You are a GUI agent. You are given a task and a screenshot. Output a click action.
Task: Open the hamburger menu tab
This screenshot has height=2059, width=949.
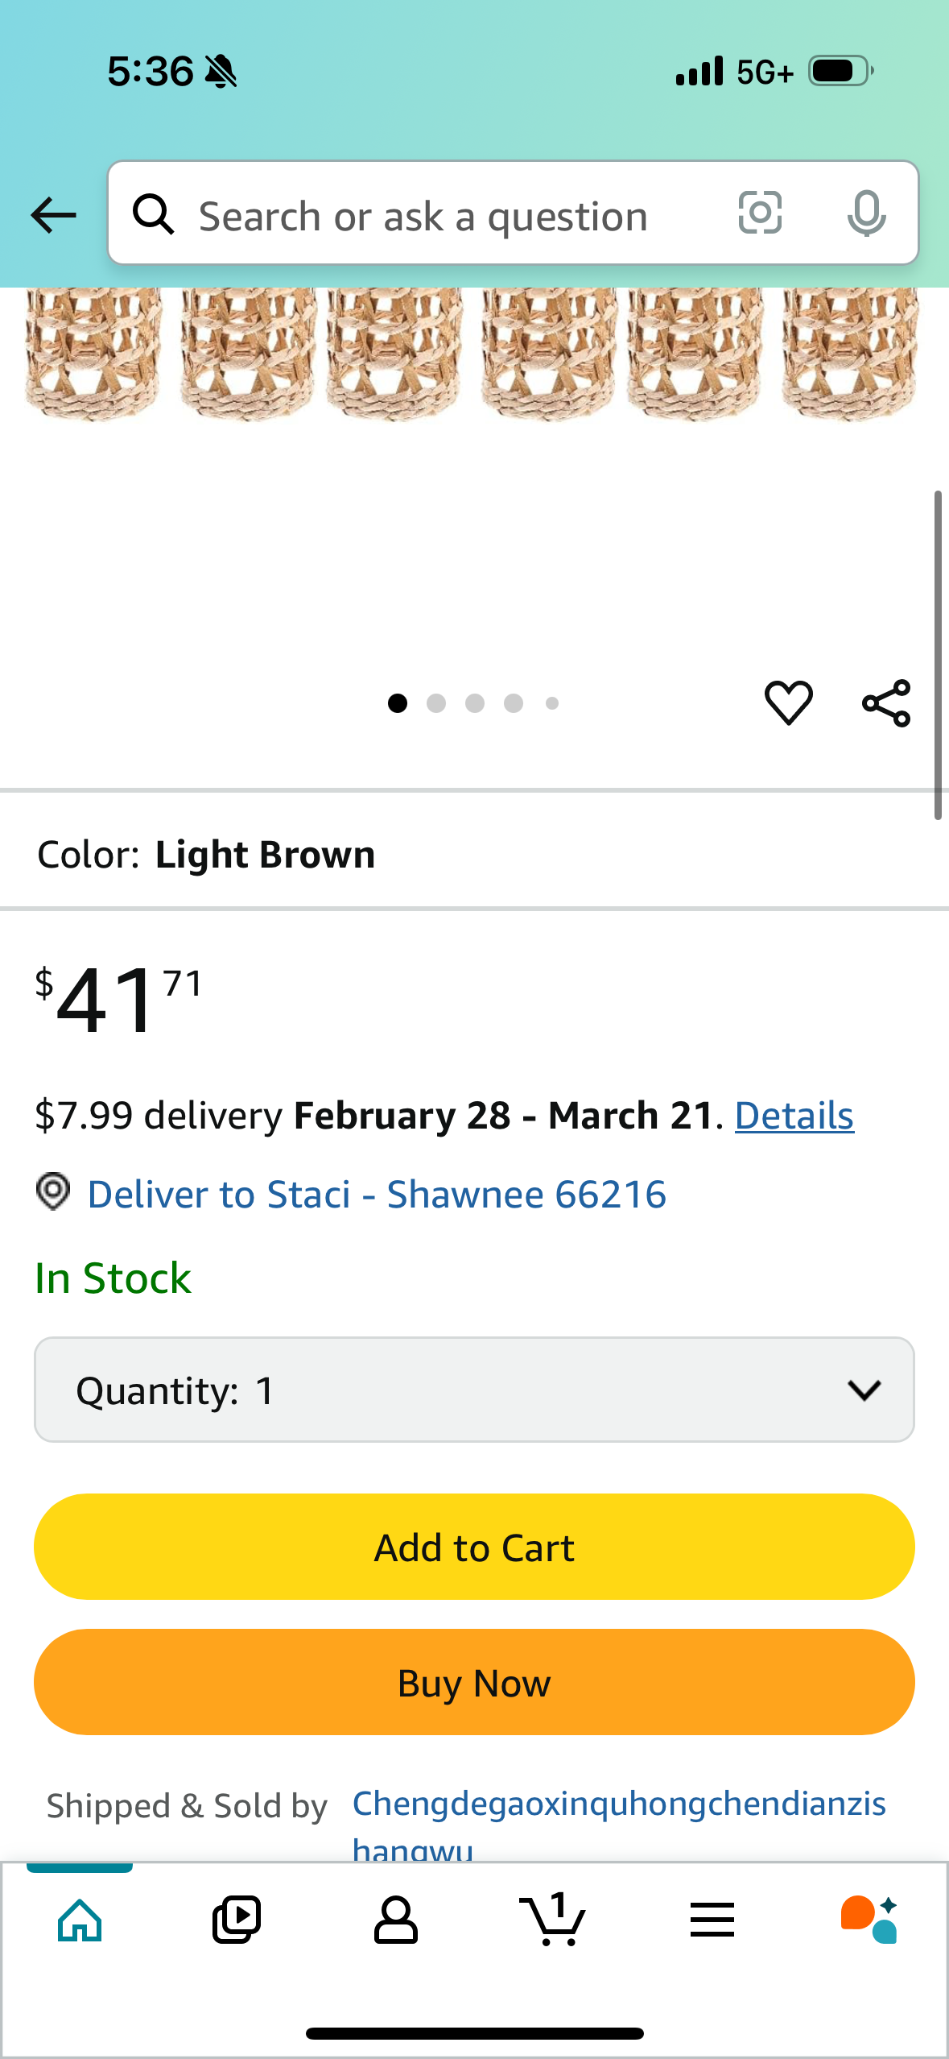pos(712,1920)
